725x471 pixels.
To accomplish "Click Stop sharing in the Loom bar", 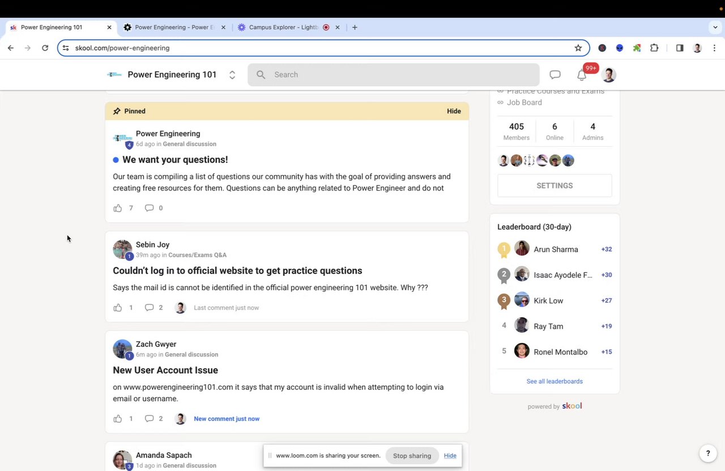I will click(x=412, y=456).
